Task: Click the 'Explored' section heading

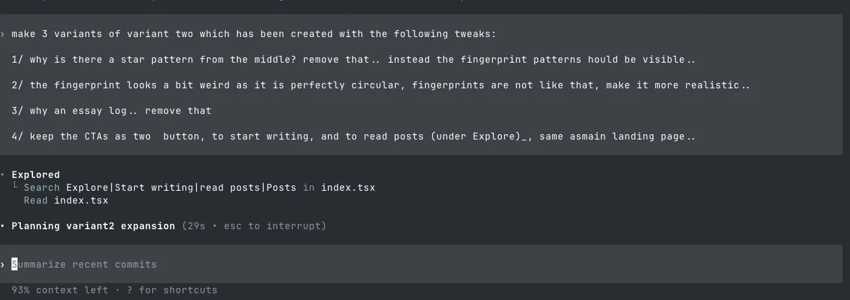Action: click(36, 175)
